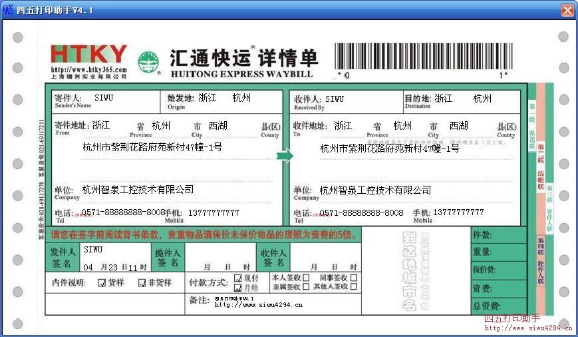The image size is (578, 337).
Task: Click the green arrow between sender and receiver
Action: [x=285, y=155]
